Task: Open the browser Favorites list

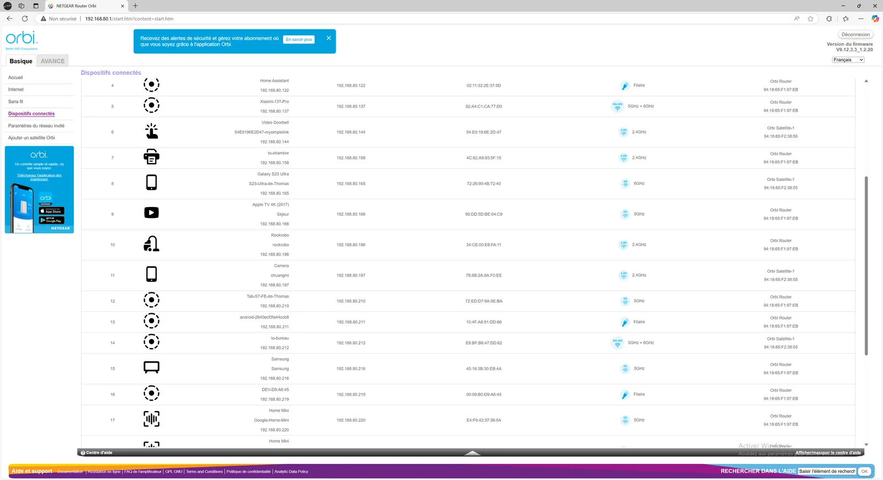Action: tap(845, 19)
